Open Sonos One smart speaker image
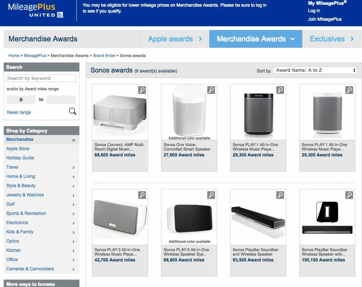Viewport: 362px width, 287px height. coord(189,112)
